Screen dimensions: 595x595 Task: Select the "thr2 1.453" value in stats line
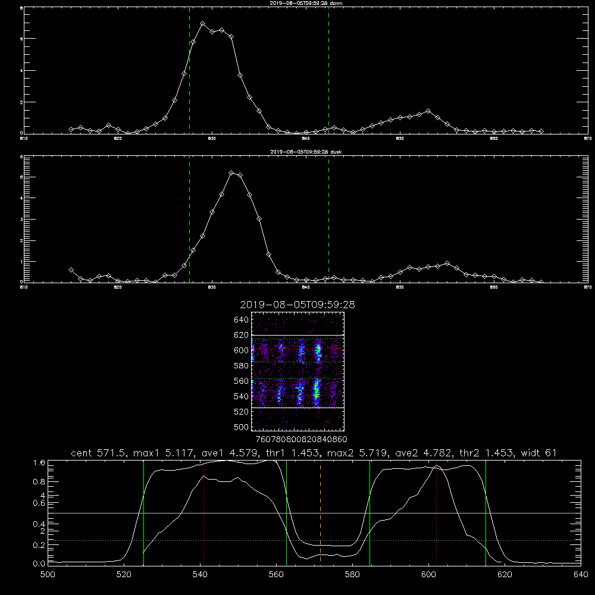(x=486, y=453)
